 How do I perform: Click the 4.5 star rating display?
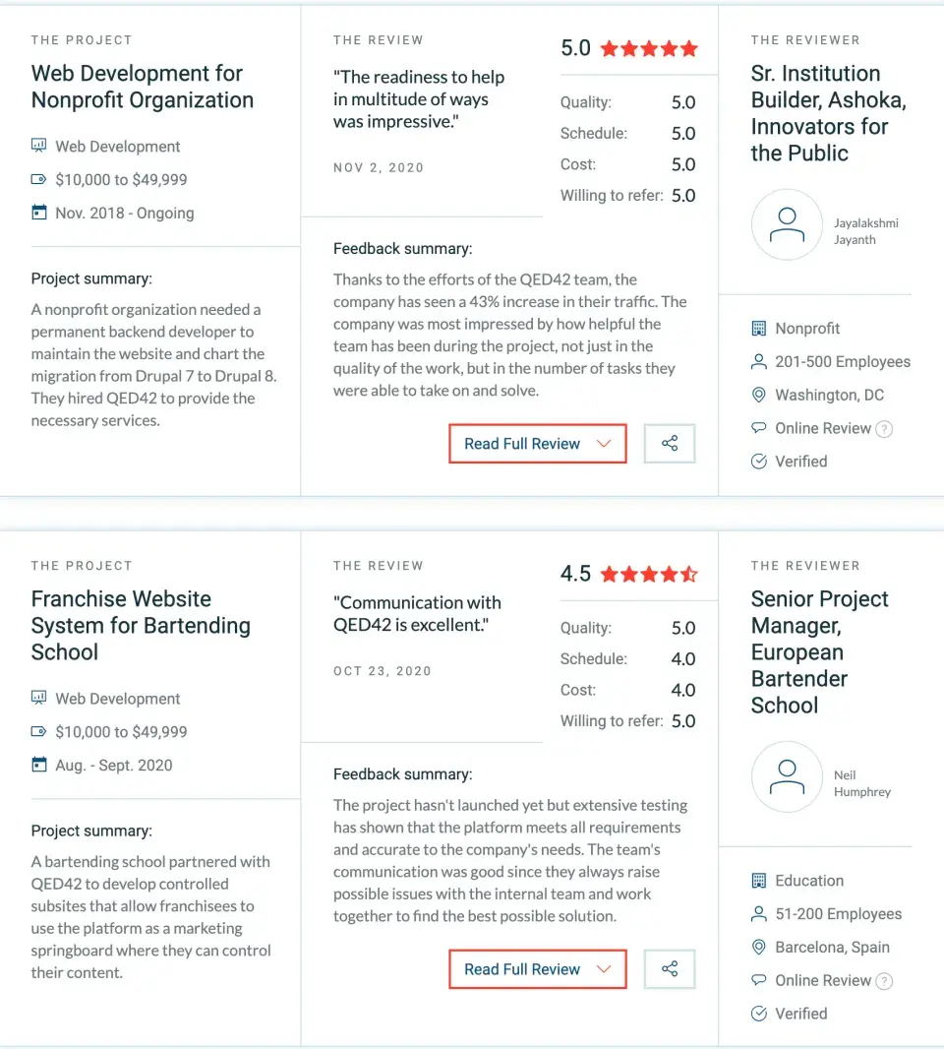pos(629,574)
